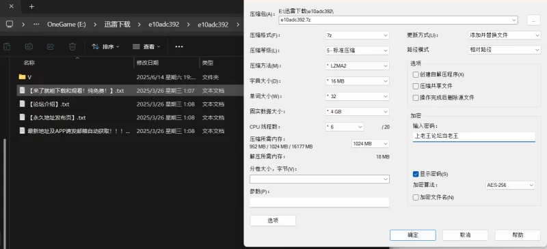Enable the 加密文件名 checkbox
The image size is (547, 249).
[x=416, y=197]
